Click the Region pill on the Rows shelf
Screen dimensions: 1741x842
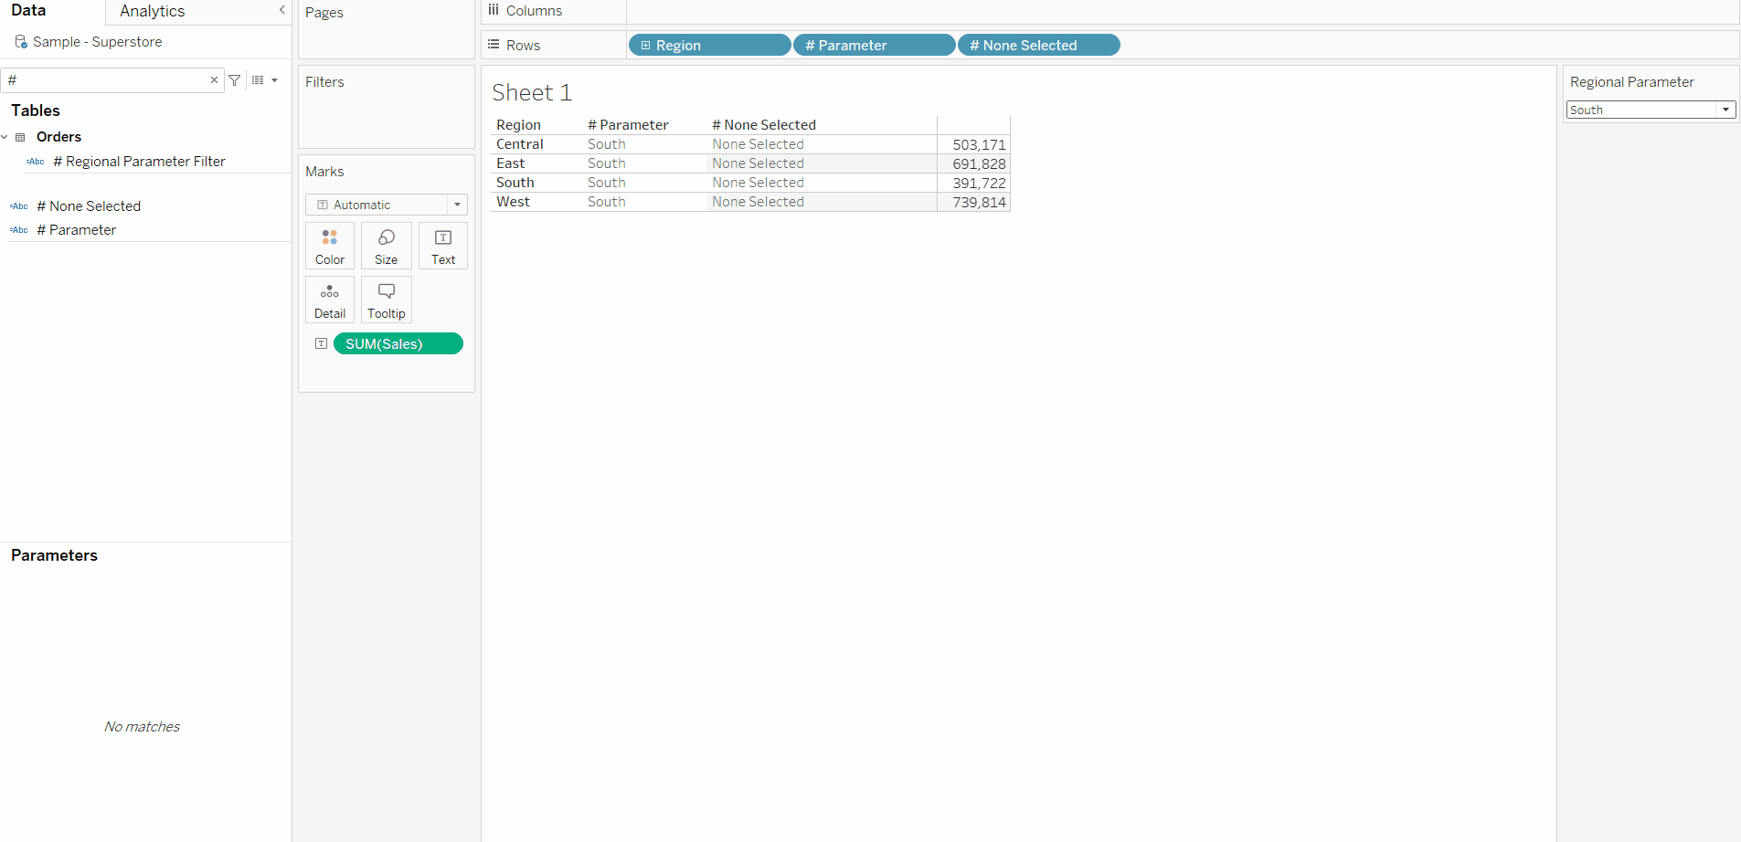pyautogui.click(x=709, y=45)
